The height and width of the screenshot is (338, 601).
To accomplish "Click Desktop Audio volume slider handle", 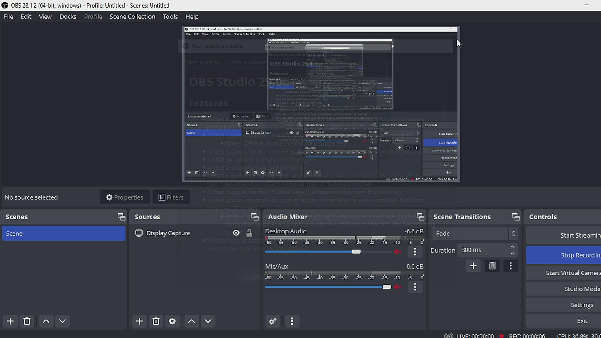I will point(356,252).
